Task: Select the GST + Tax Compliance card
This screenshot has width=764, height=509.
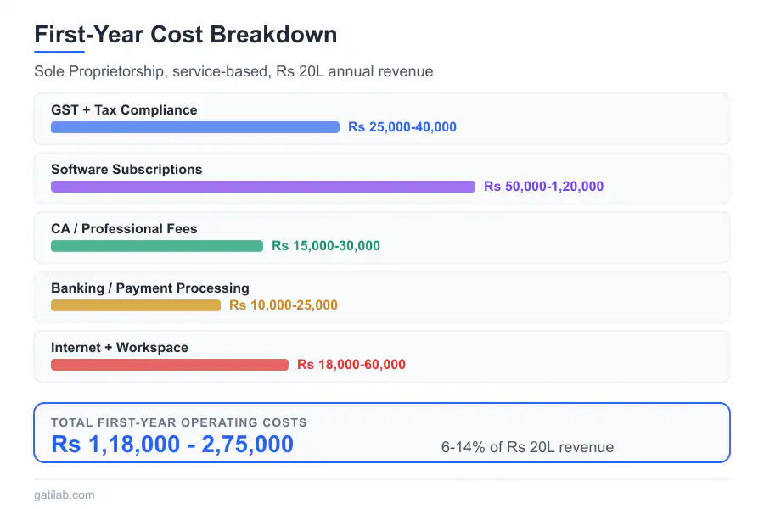Action: pyautogui.click(x=381, y=120)
